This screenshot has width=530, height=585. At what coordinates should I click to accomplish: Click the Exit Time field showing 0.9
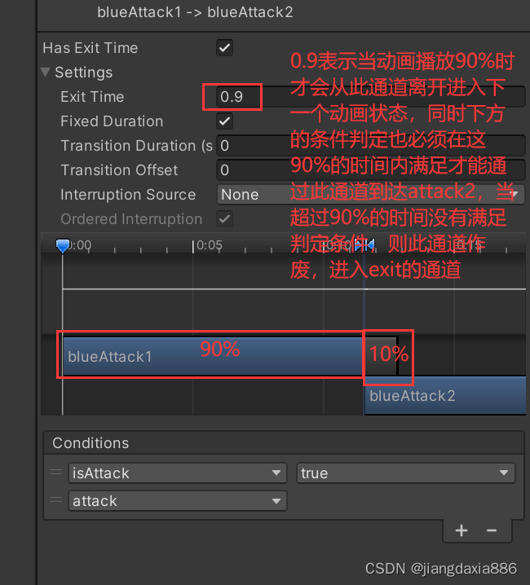(371, 97)
